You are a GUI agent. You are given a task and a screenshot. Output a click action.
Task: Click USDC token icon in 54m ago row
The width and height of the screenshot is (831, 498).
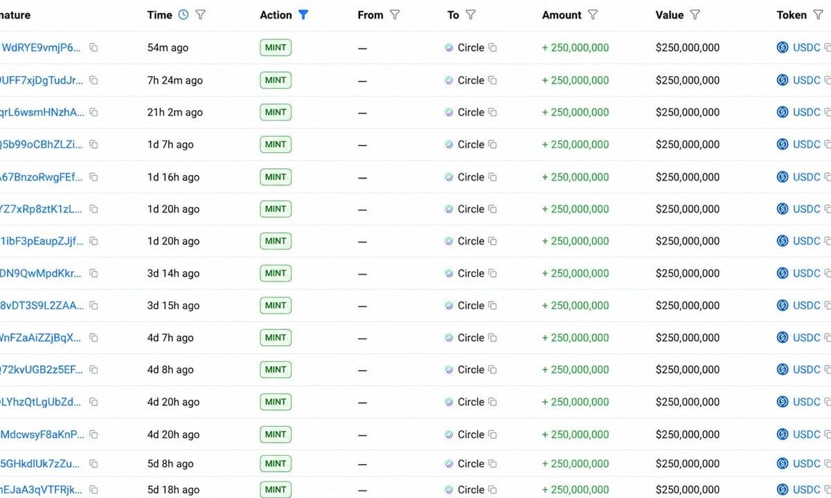783,48
